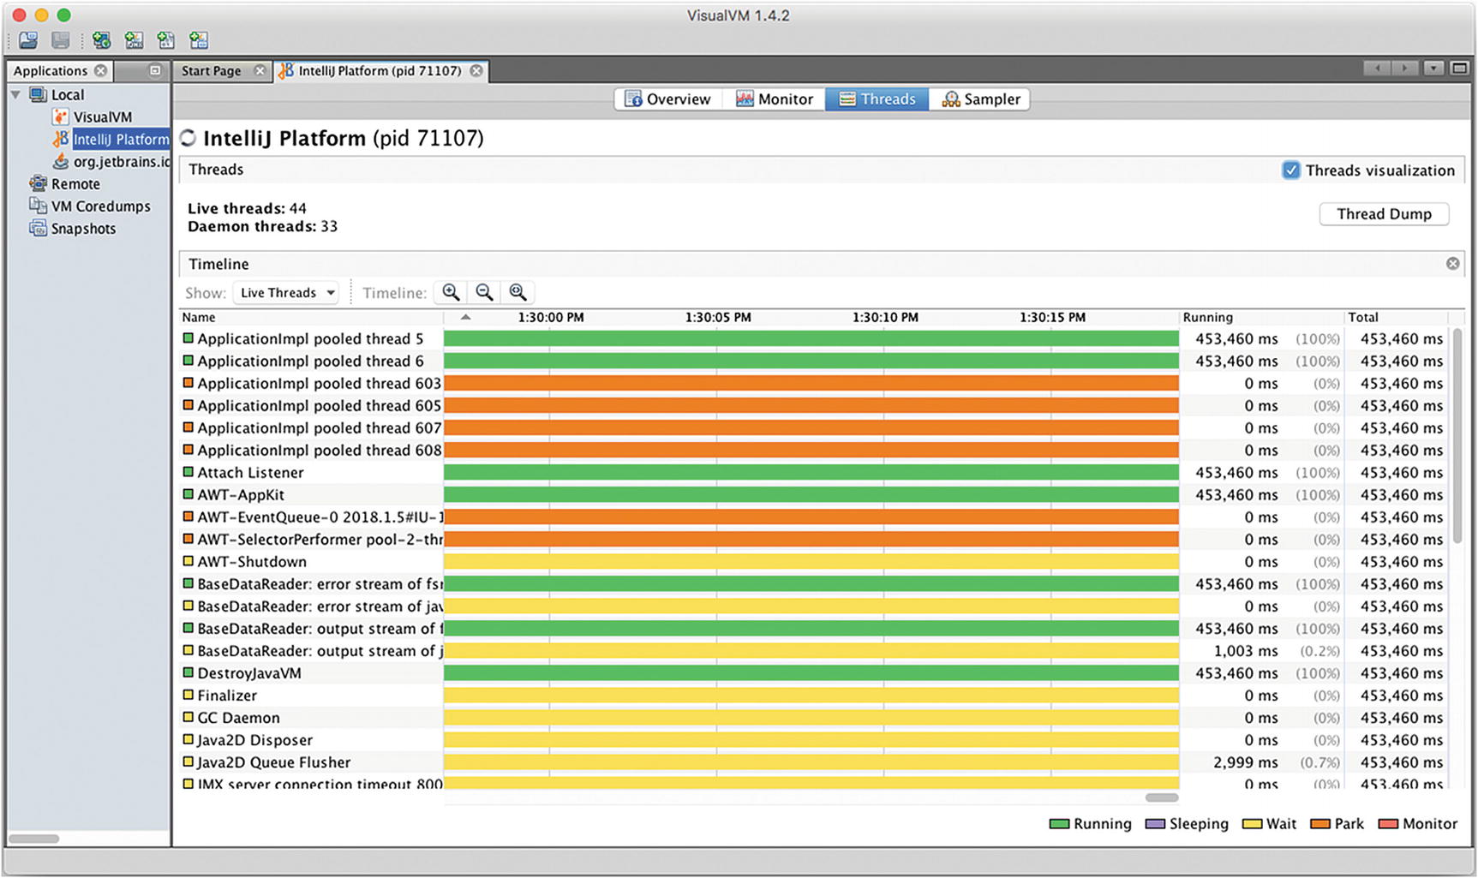Viewport: 1478px width, 878px height.
Task: Select the GC Daemon thread row
Action: [x=814, y=717]
